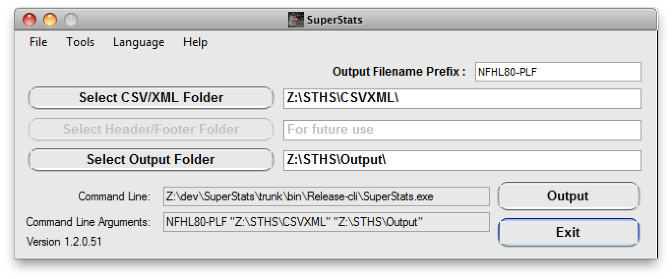The image size is (672, 279).
Task: Open the File menu
Action: 38,42
